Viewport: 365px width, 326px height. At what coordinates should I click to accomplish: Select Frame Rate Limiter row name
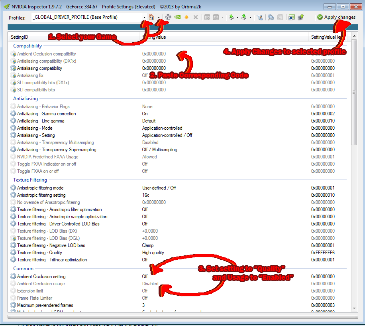[x=34, y=298]
